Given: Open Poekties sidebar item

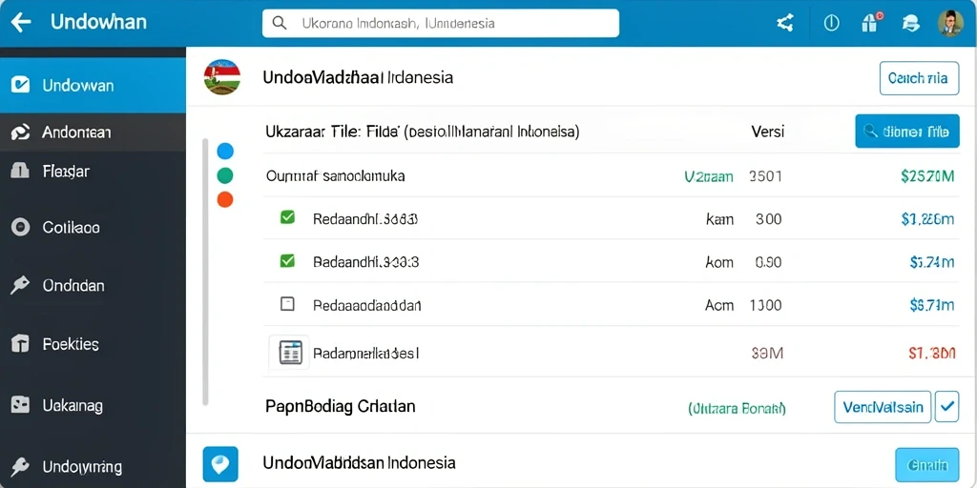Looking at the screenshot, I should 93,343.
